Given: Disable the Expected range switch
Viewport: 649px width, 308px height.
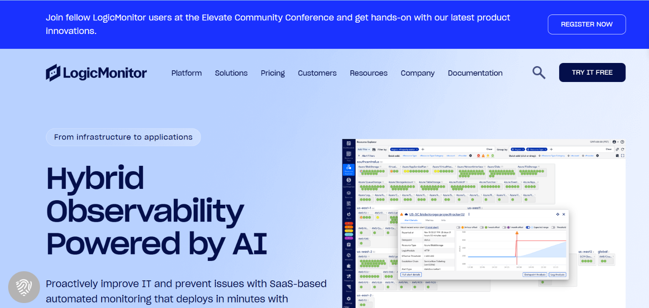Looking at the screenshot, I should [528, 227].
